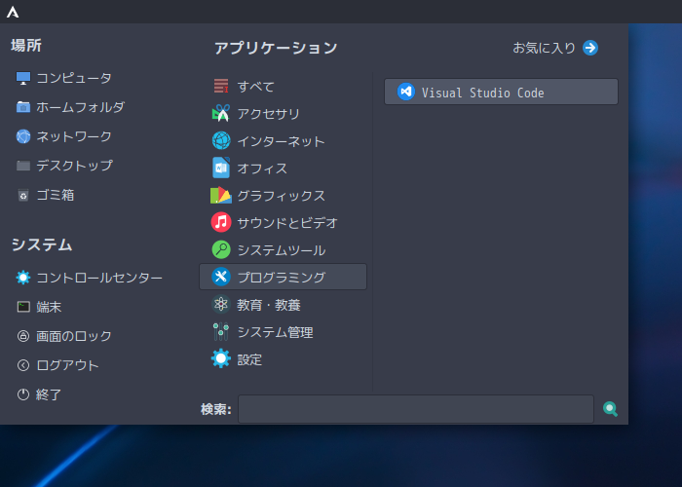Image resolution: width=682 pixels, height=487 pixels.
Task: Select 設定 gear category icon
Action: (x=221, y=358)
